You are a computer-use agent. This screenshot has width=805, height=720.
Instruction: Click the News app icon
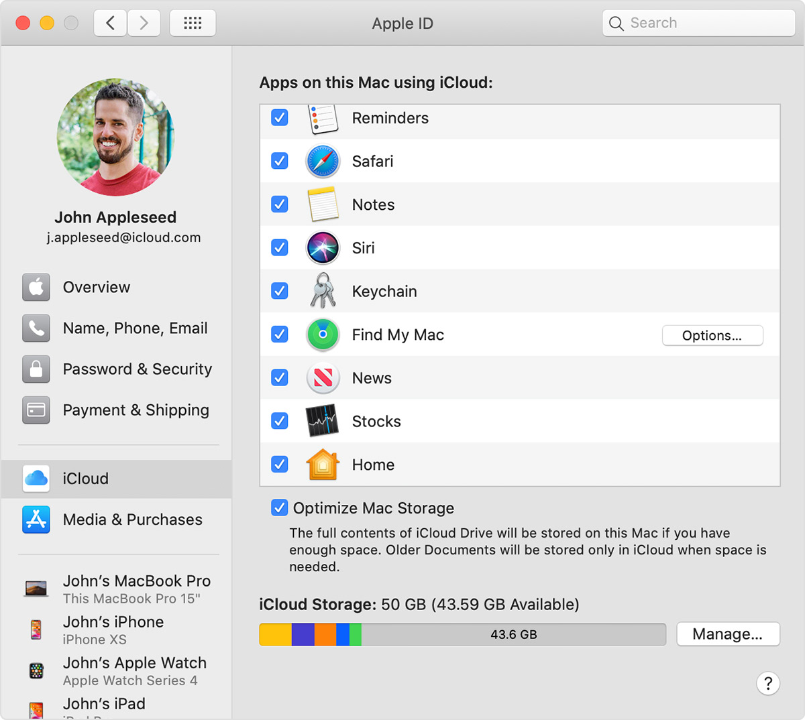point(323,378)
